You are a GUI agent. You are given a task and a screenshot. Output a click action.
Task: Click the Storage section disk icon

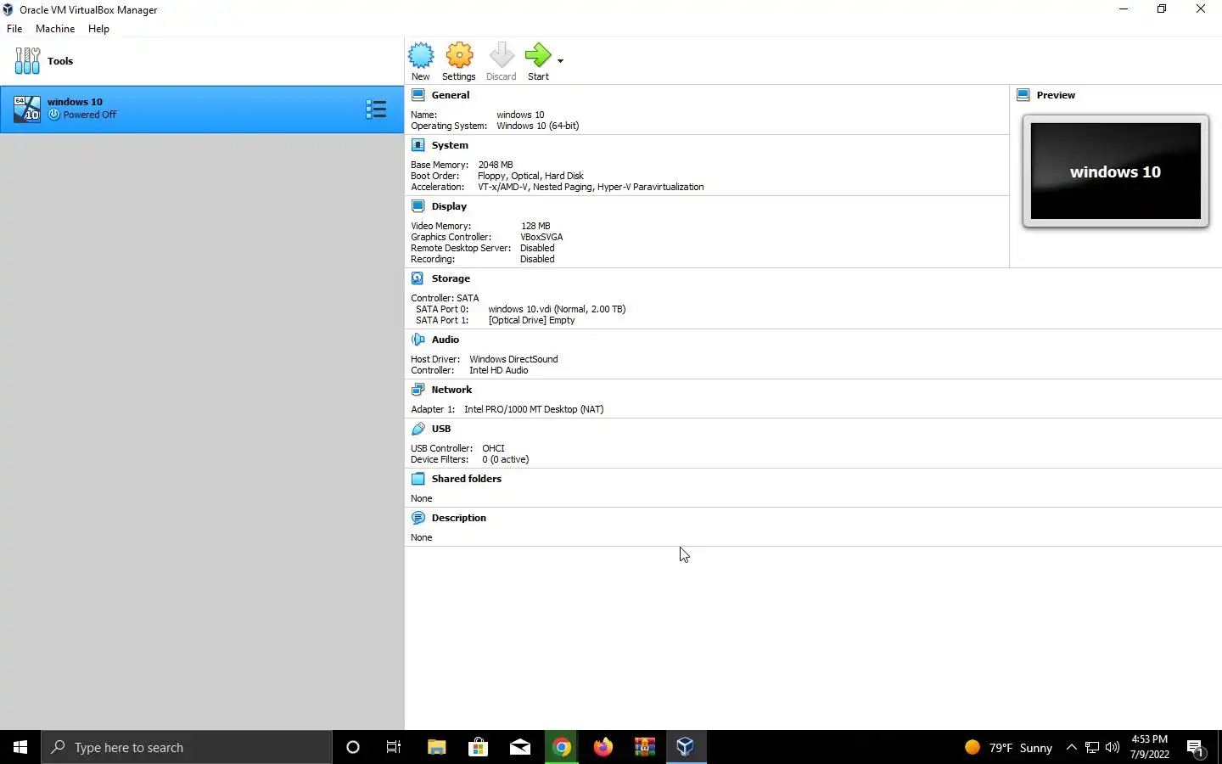[418, 278]
